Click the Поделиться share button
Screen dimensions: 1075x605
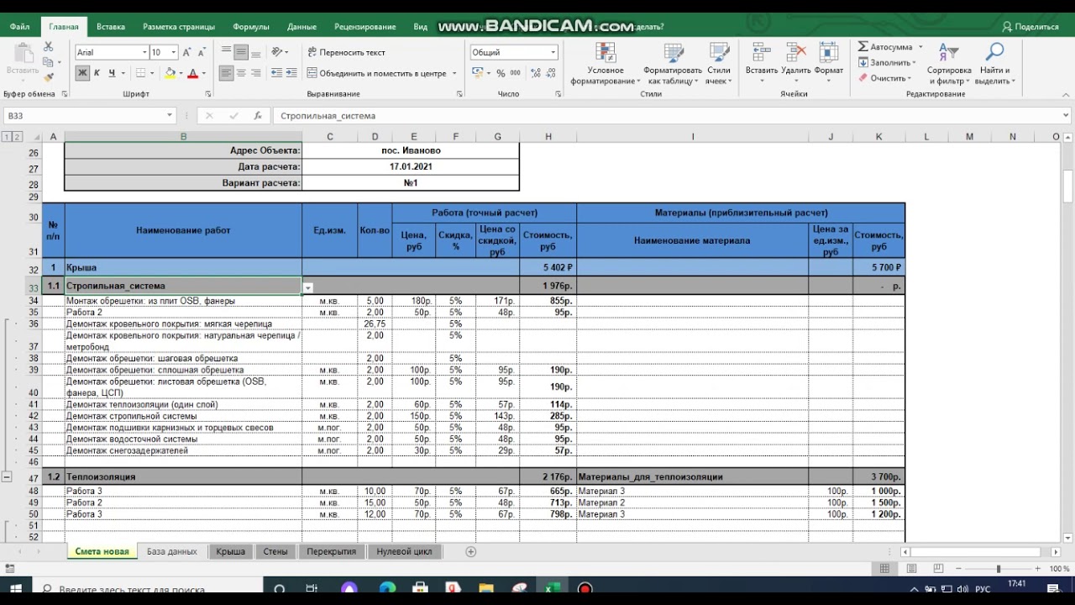point(1030,27)
